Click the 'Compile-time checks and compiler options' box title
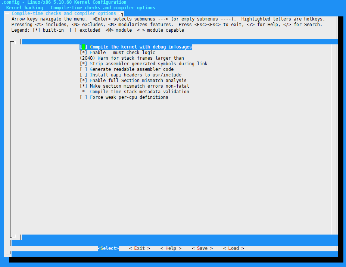Viewport: 346px width, 267px height. [x=64, y=13]
